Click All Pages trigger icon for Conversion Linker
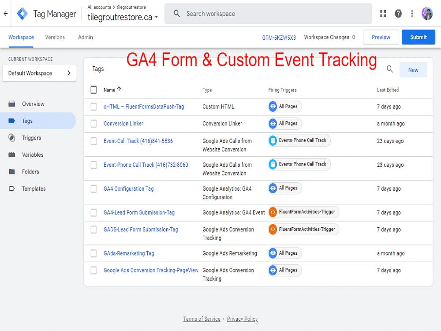The width and height of the screenshot is (441, 331). pos(273,123)
